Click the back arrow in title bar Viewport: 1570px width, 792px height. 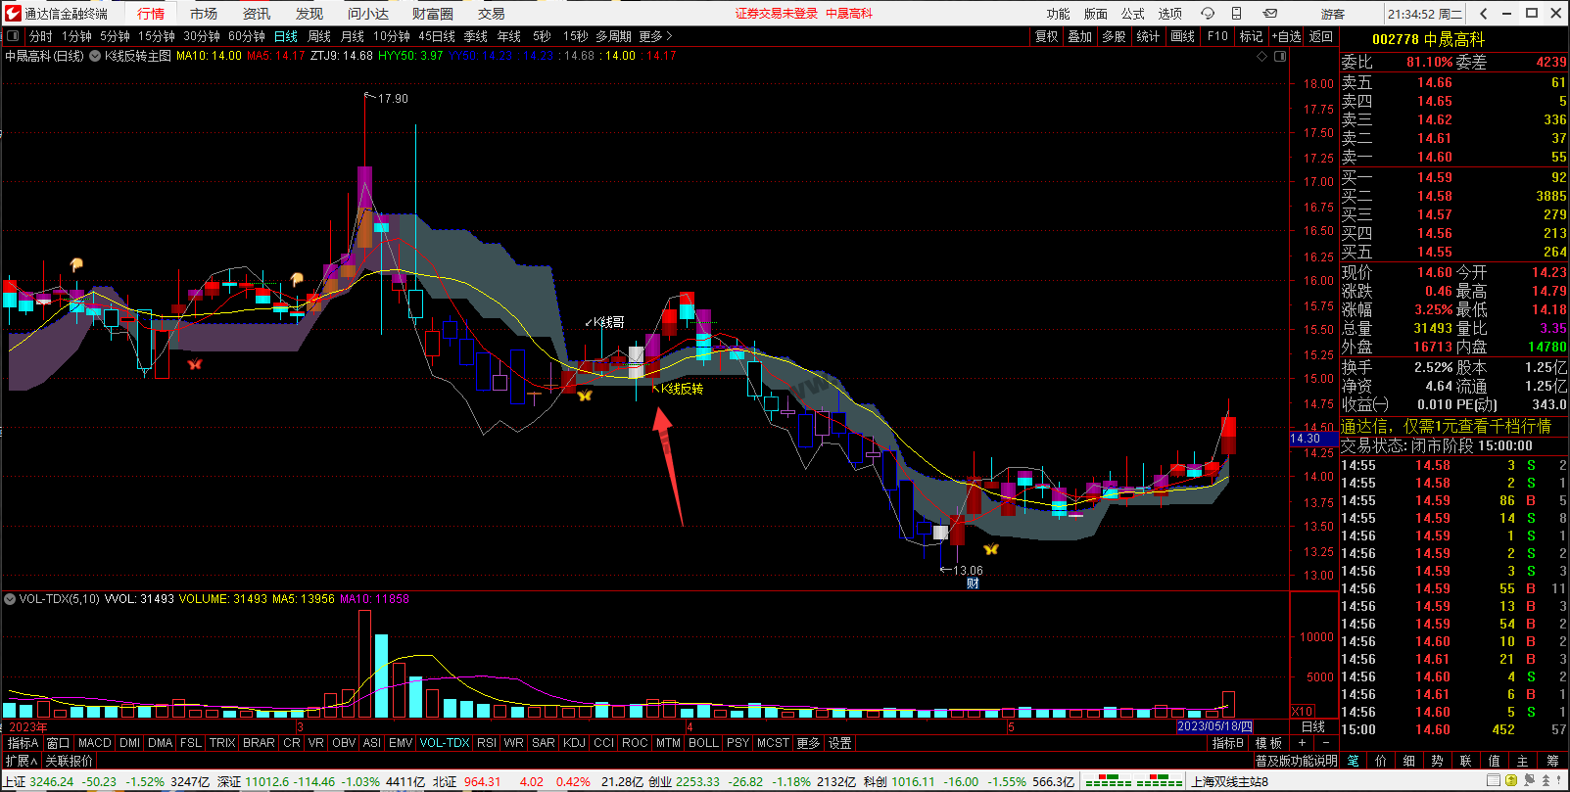coord(1484,14)
